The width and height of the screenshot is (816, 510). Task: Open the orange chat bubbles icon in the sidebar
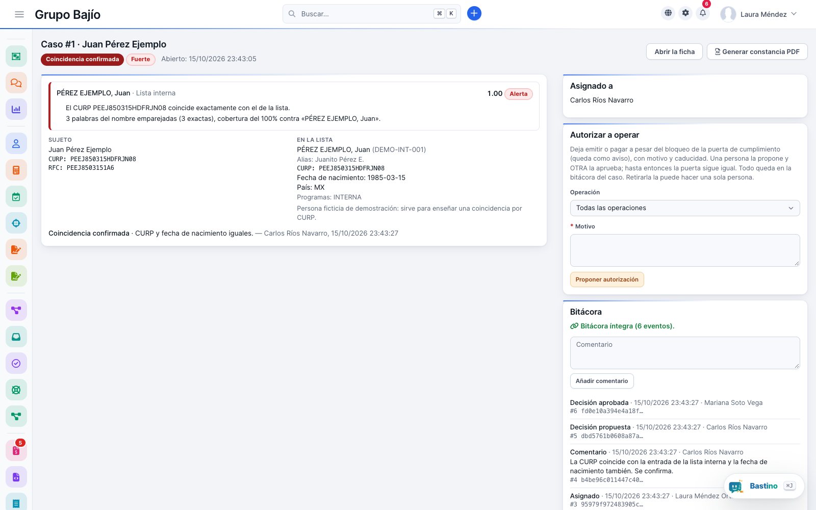(x=16, y=83)
